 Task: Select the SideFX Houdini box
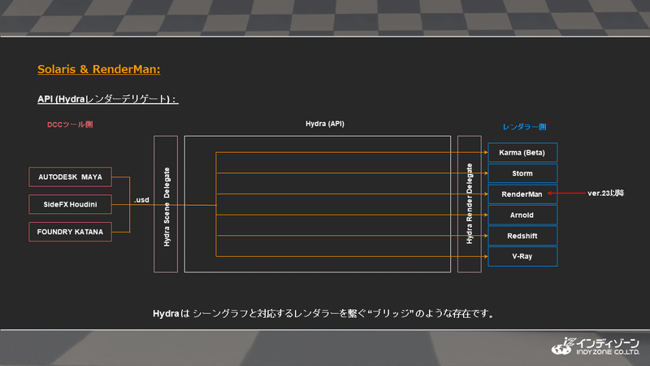coord(70,204)
